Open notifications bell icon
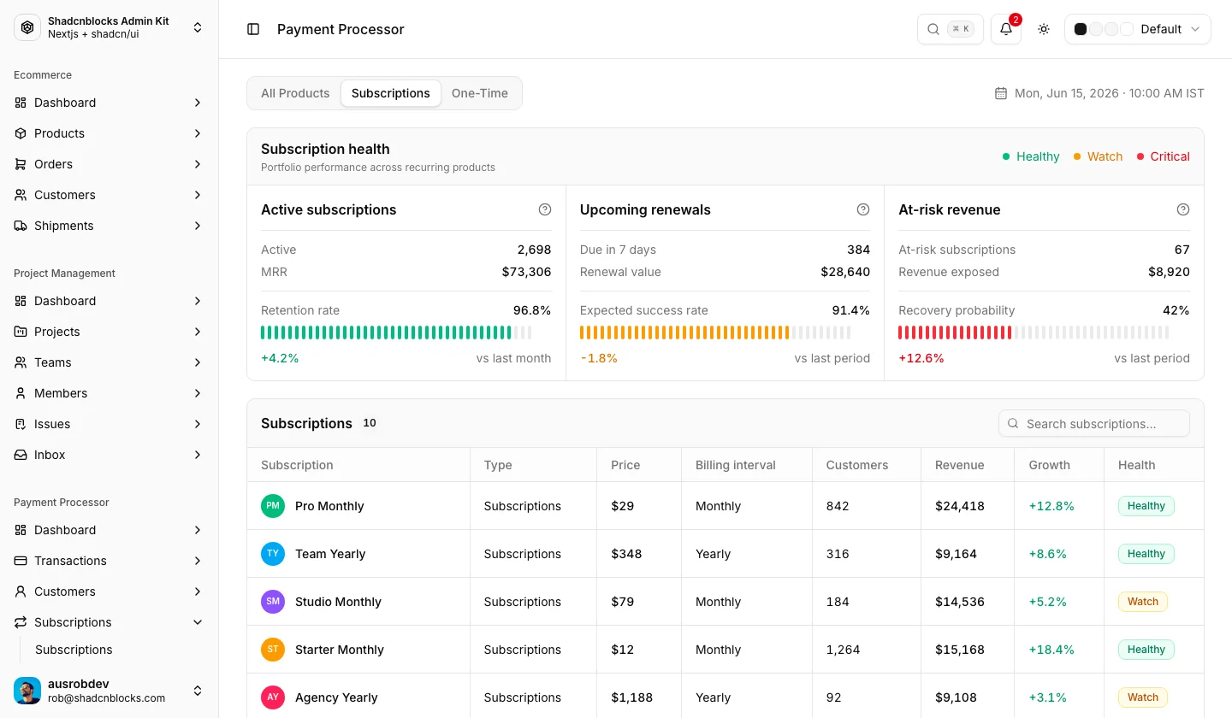The image size is (1232, 718). (x=1006, y=29)
